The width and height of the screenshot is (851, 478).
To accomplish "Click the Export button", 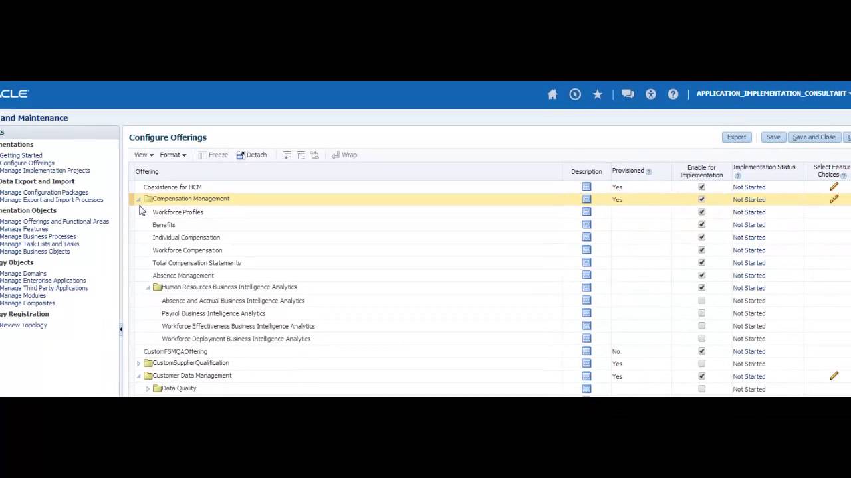I will 737,137.
